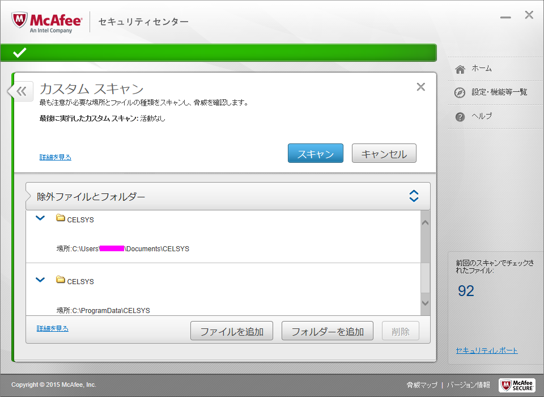The height and width of the screenshot is (397, 544).
Task: Open the セキュリティレポート link
Action: (x=487, y=350)
